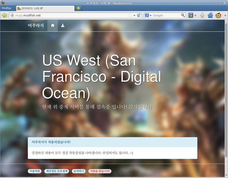Click the home icon in site navbar

click(x=53, y=25)
